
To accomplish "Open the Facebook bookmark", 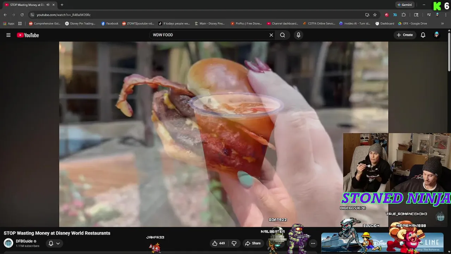I will click(110, 24).
